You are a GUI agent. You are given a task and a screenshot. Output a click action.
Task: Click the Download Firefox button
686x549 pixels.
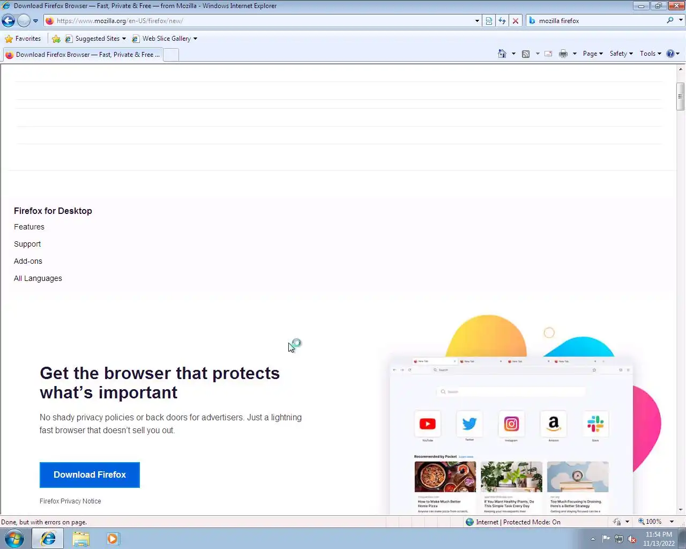click(90, 475)
